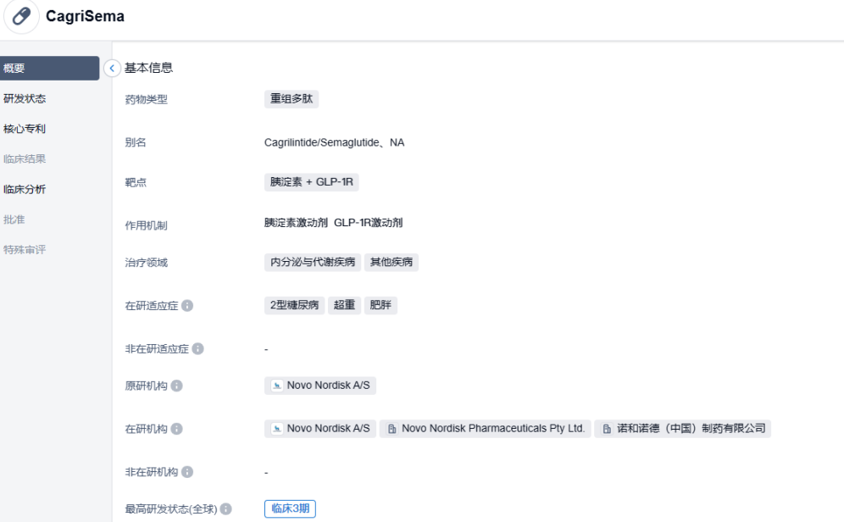
Task: Click info icon next to 非在研适应症
Action: click(197, 348)
